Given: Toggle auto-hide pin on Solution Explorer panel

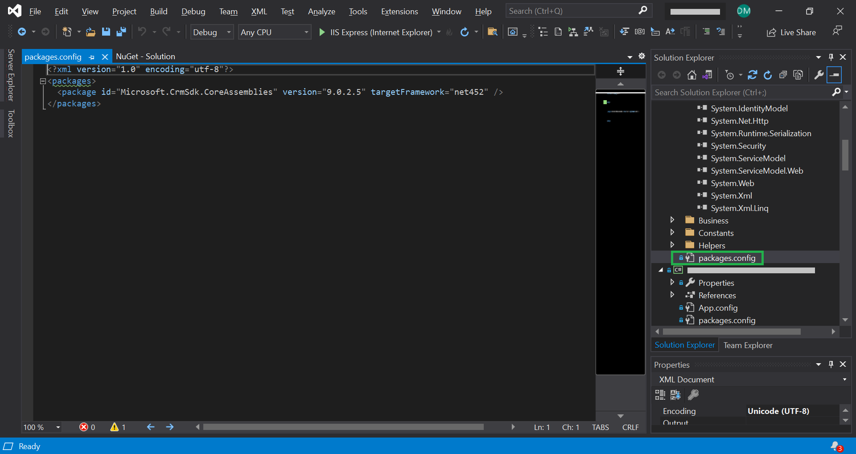Looking at the screenshot, I should 831,57.
